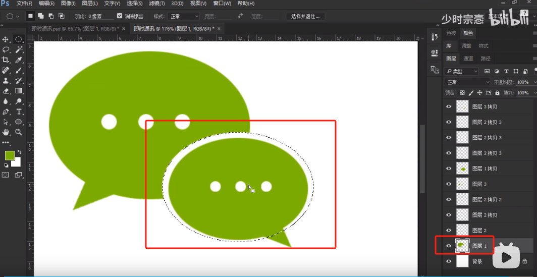Screen dimensions: 537x277
Task: Hide the 背景 layer with eye icon
Action: (x=448, y=261)
